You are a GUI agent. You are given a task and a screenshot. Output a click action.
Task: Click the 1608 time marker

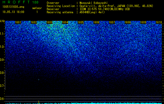point(128,22)
